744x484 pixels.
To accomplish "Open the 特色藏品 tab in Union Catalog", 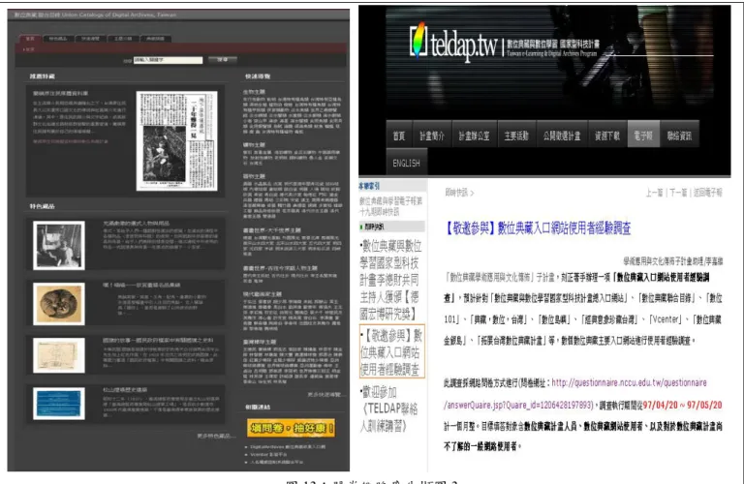I will click(58, 39).
